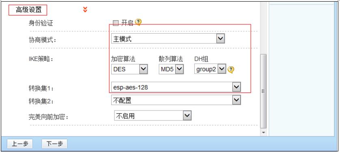Click the 上一步 button

pyautogui.click(x=20, y=144)
